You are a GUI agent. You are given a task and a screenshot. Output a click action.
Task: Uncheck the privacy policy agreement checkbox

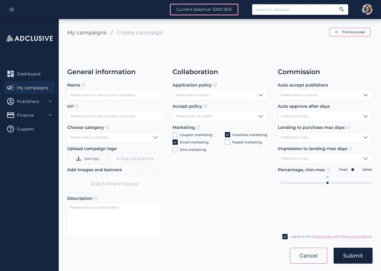point(285,237)
